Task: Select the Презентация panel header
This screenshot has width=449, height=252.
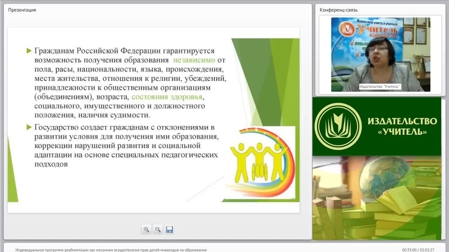Action: 22,10
